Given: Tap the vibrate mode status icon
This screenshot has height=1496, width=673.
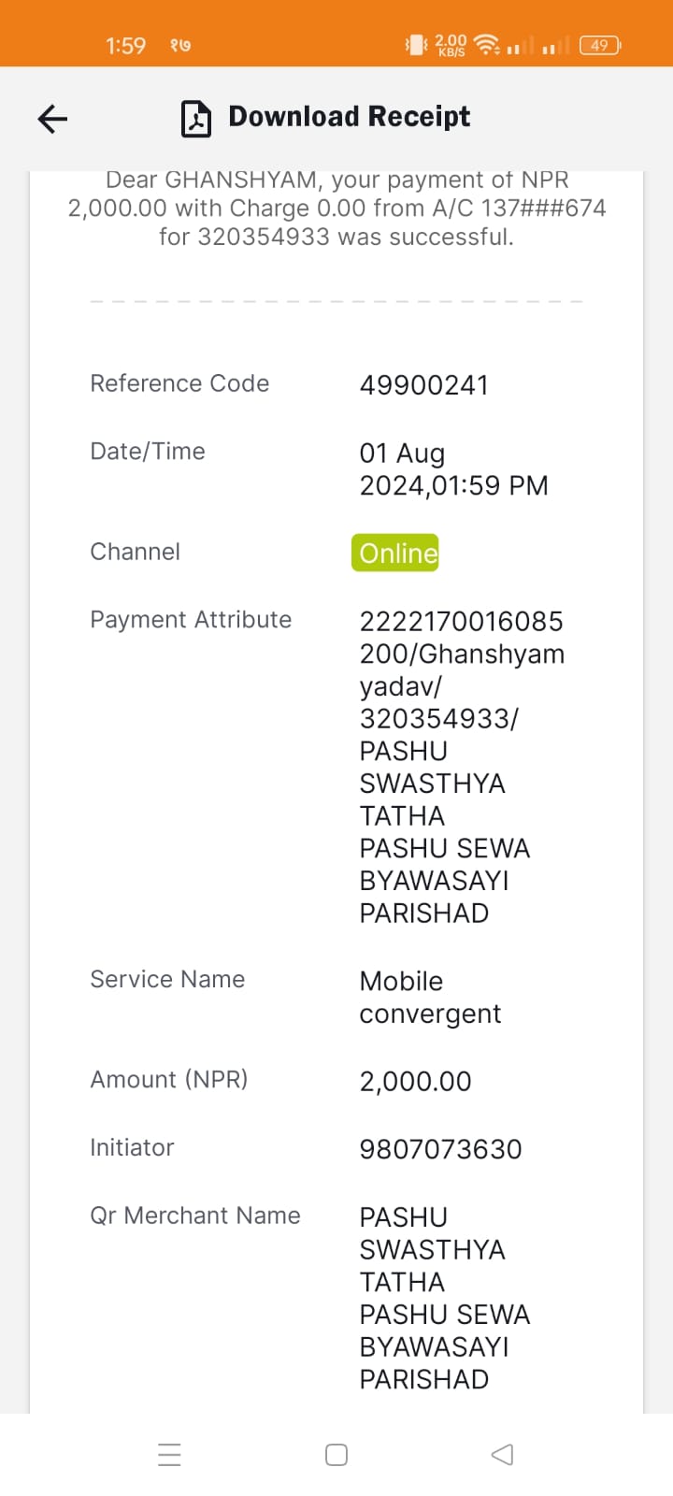Looking at the screenshot, I should (416, 44).
